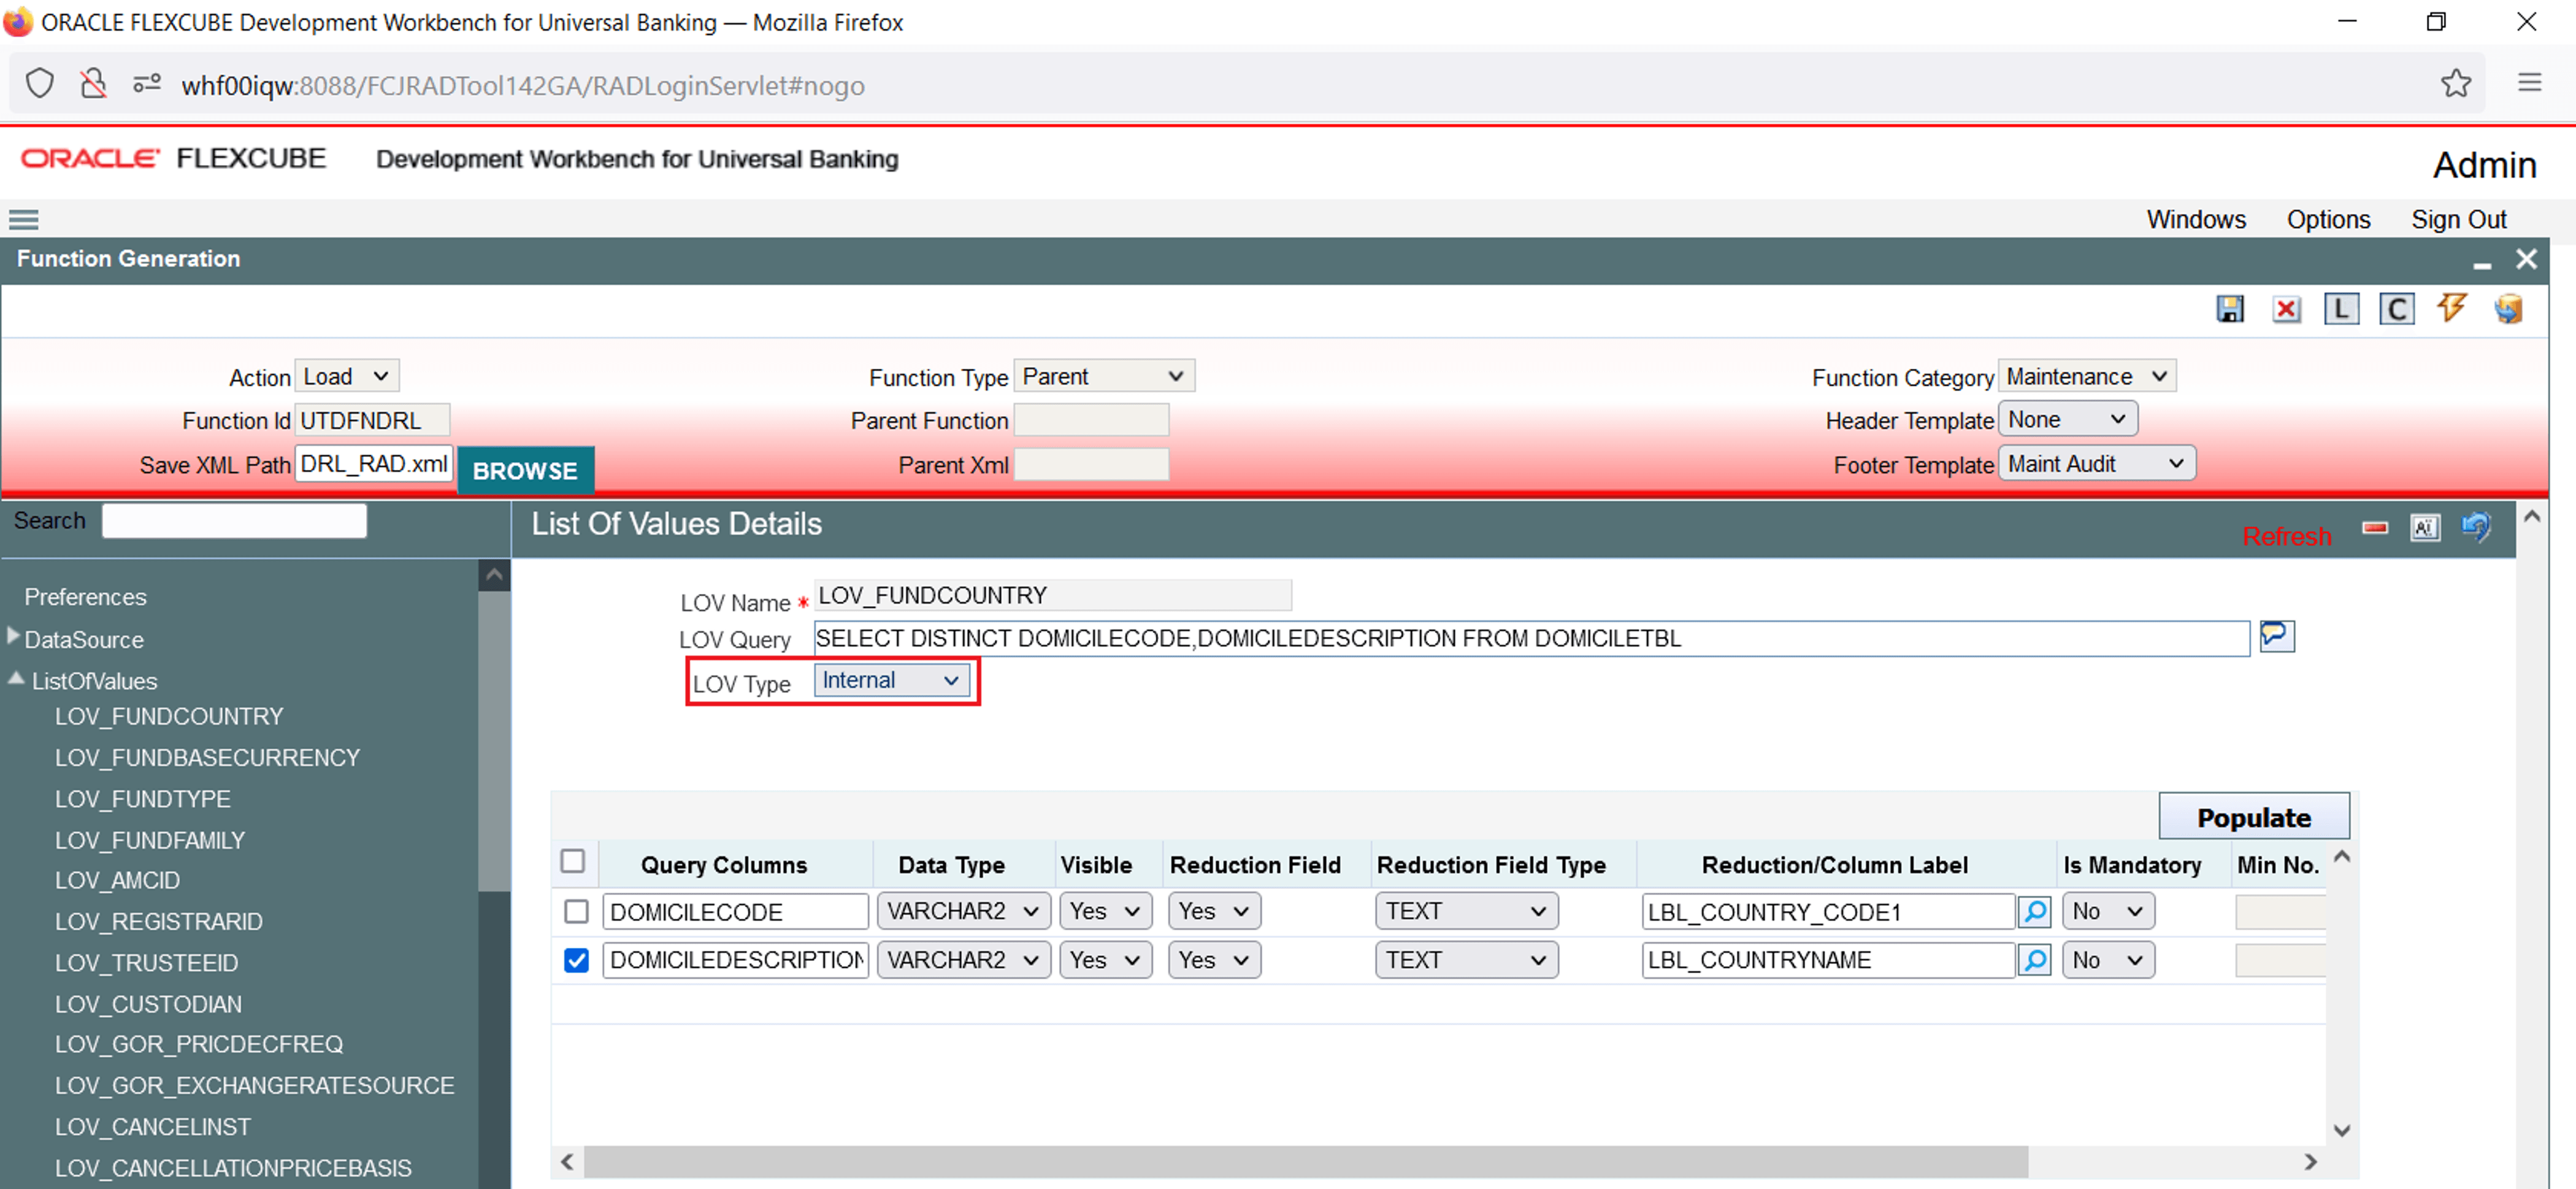Click the Save floppy disk icon
The width and height of the screenshot is (2576, 1189).
coord(2229,309)
